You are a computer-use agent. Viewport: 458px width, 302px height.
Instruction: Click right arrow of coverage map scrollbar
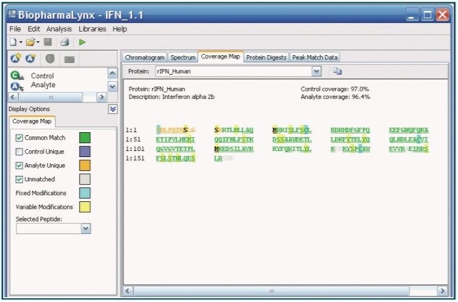(x=442, y=291)
